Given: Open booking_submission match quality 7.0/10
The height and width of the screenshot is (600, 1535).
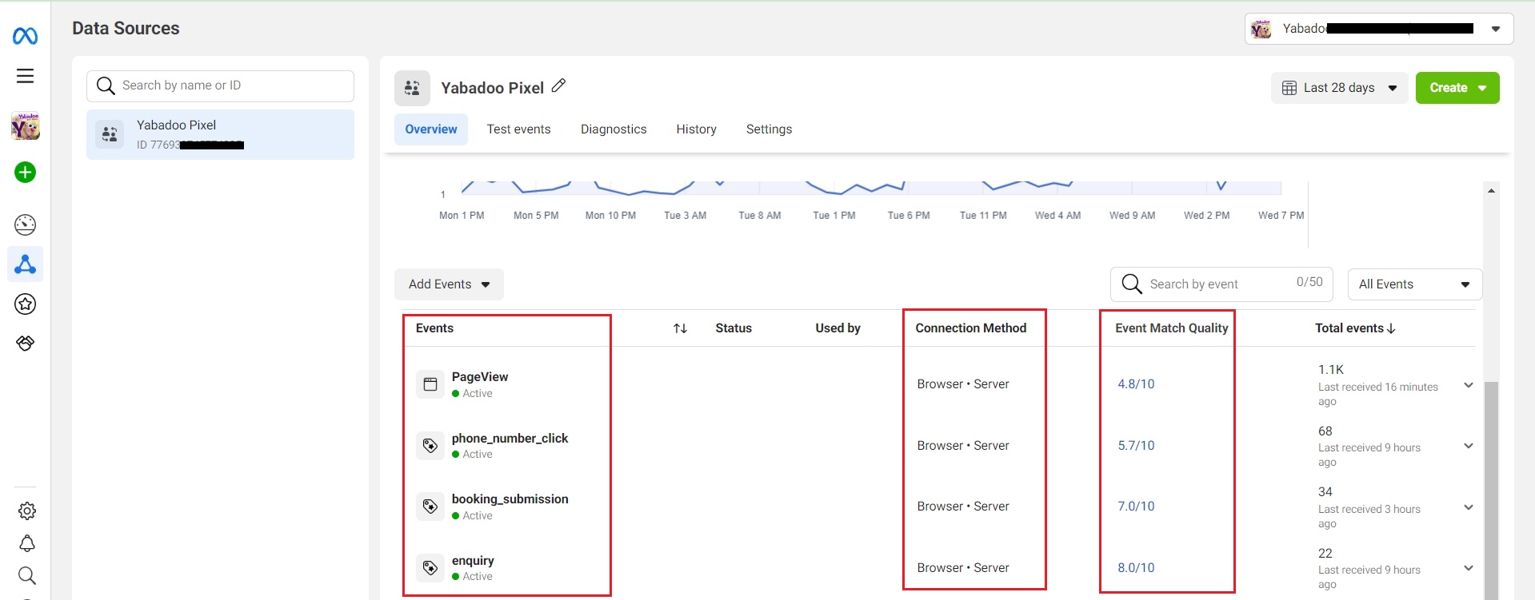Looking at the screenshot, I should tap(1136, 507).
